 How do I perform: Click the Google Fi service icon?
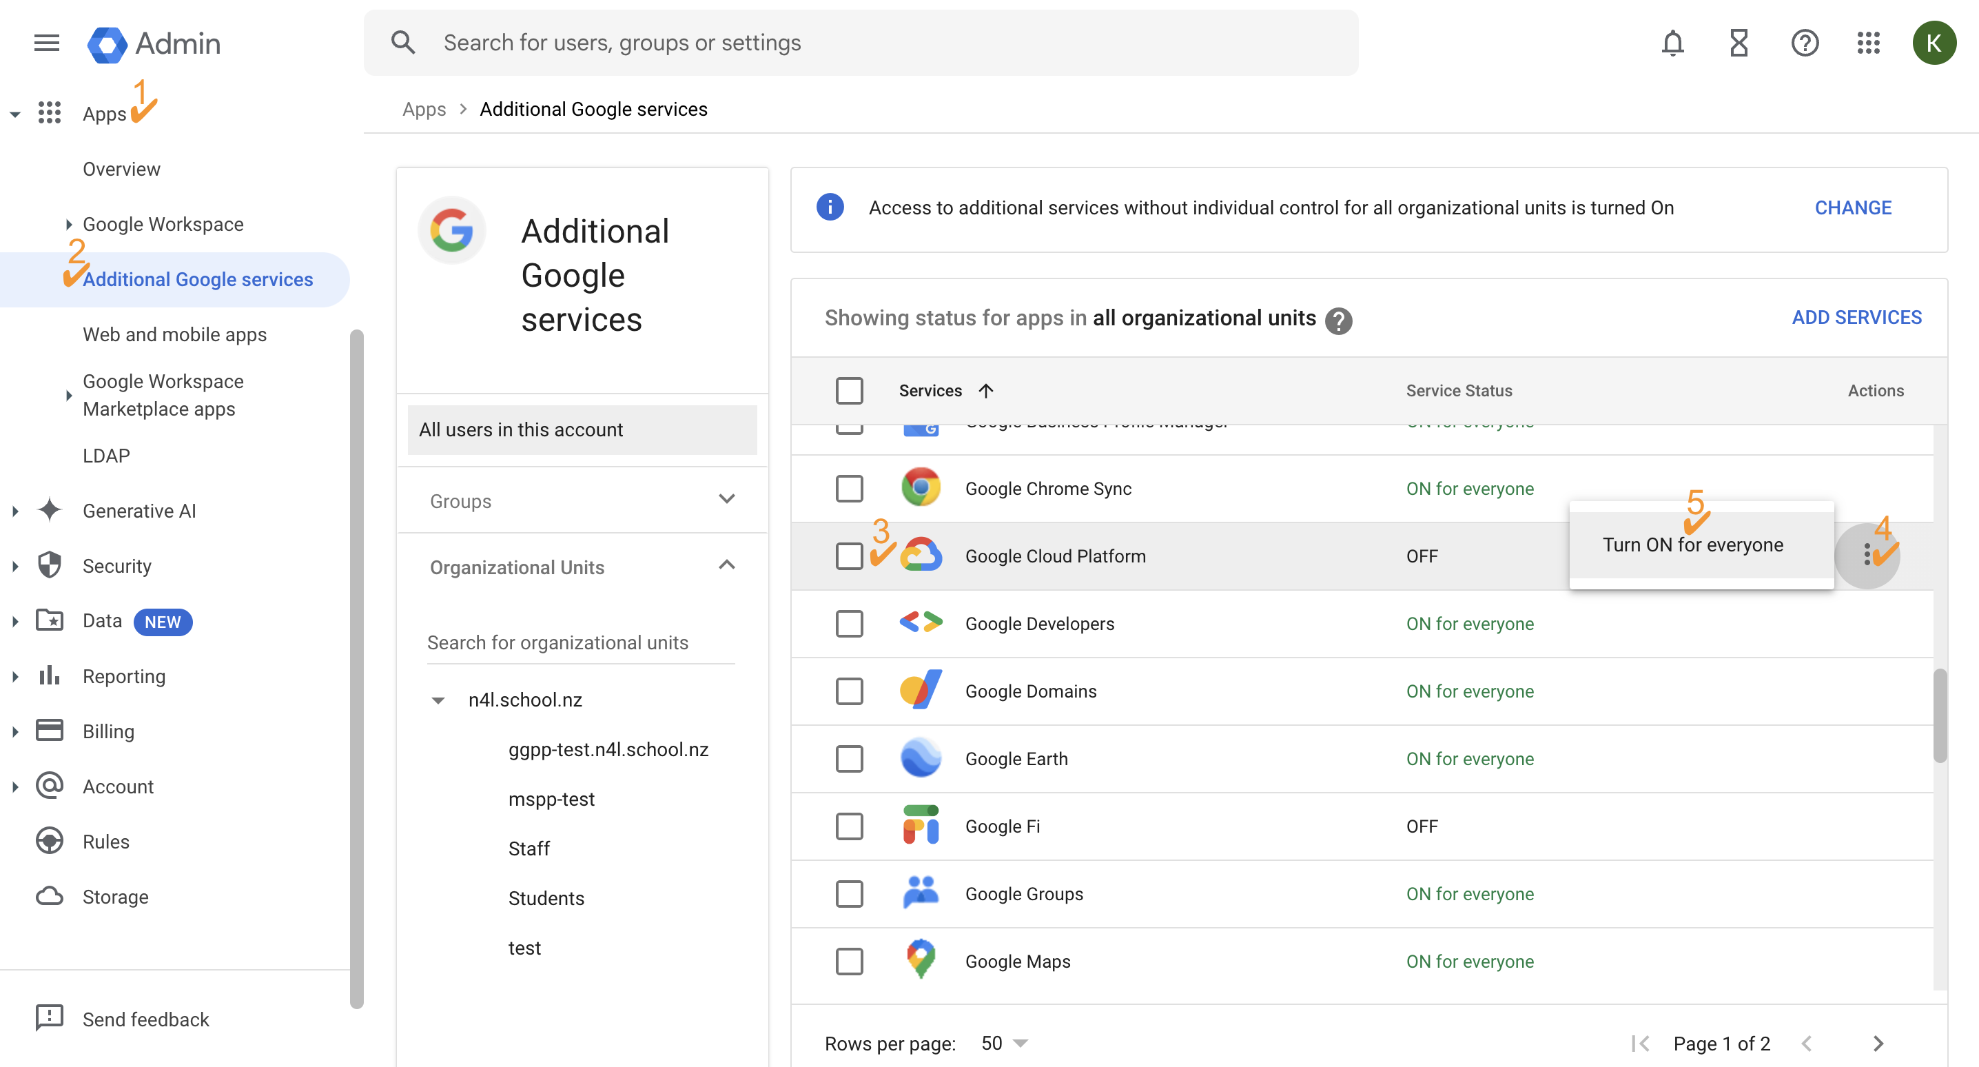pyautogui.click(x=921, y=826)
